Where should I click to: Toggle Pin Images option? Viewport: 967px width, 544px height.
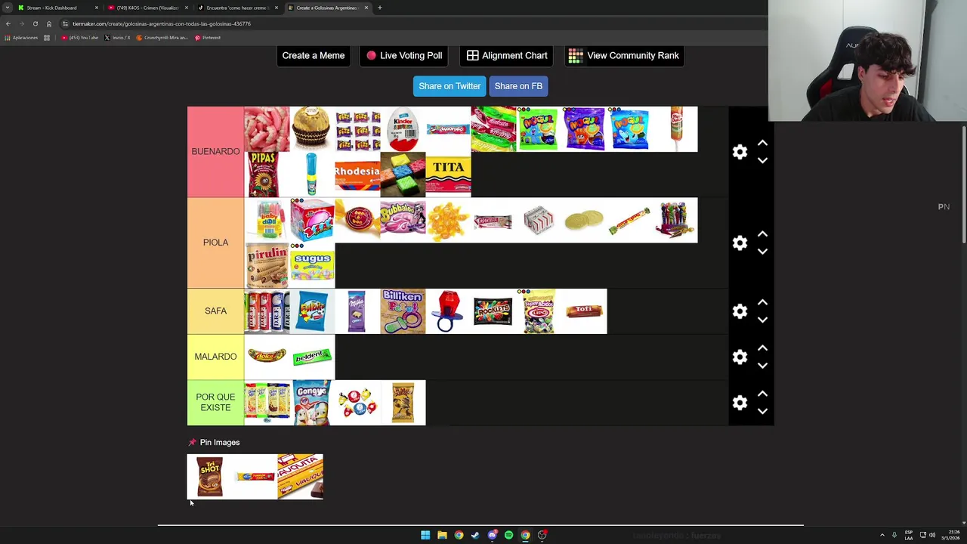point(214,442)
